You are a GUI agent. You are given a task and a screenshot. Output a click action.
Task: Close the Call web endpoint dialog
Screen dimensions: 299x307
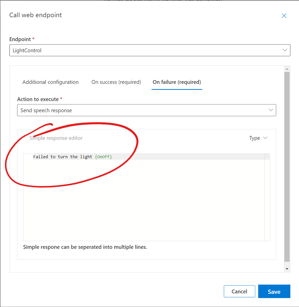[x=284, y=16]
